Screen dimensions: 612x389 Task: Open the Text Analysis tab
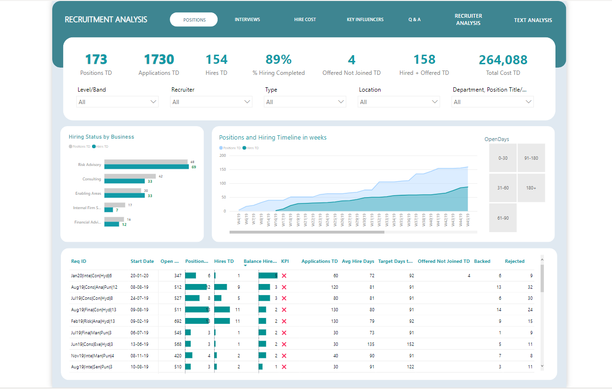pos(533,20)
